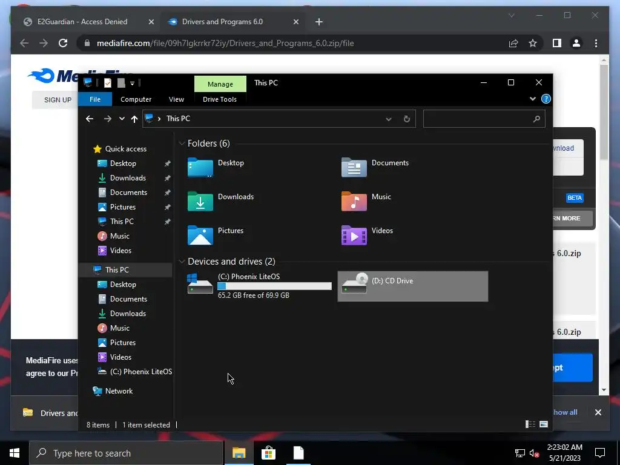The height and width of the screenshot is (465, 620).
Task: Switch to large icons view in status bar
Action: [x=544, y=424]
